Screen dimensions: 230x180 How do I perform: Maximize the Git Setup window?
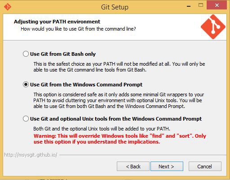click(201, 5)
